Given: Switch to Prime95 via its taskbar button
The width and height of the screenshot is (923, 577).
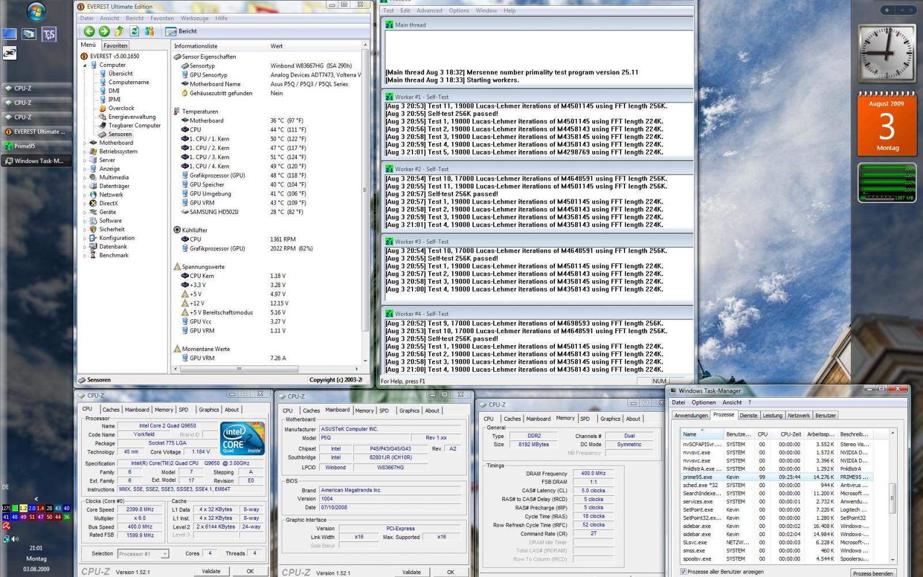Looking at the screenshot, I should [x=36, y=146].
